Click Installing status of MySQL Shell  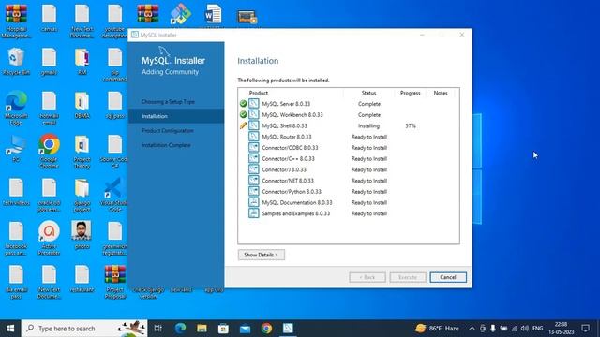[368, 125]
